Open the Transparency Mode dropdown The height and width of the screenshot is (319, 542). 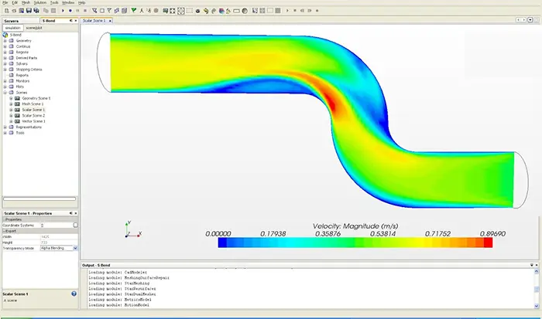(x=75, y=248)
